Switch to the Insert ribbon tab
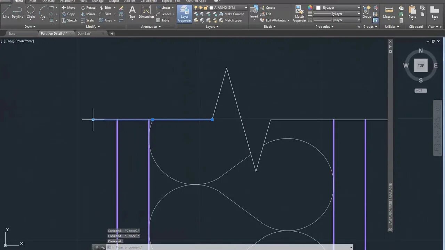The image size is (445, 250). [x=32, y=1]
